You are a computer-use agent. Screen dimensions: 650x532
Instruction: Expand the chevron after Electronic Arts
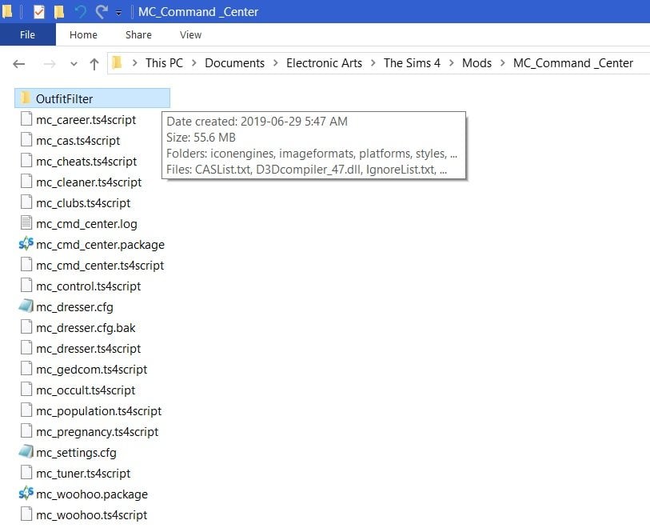tap(373, 63)
